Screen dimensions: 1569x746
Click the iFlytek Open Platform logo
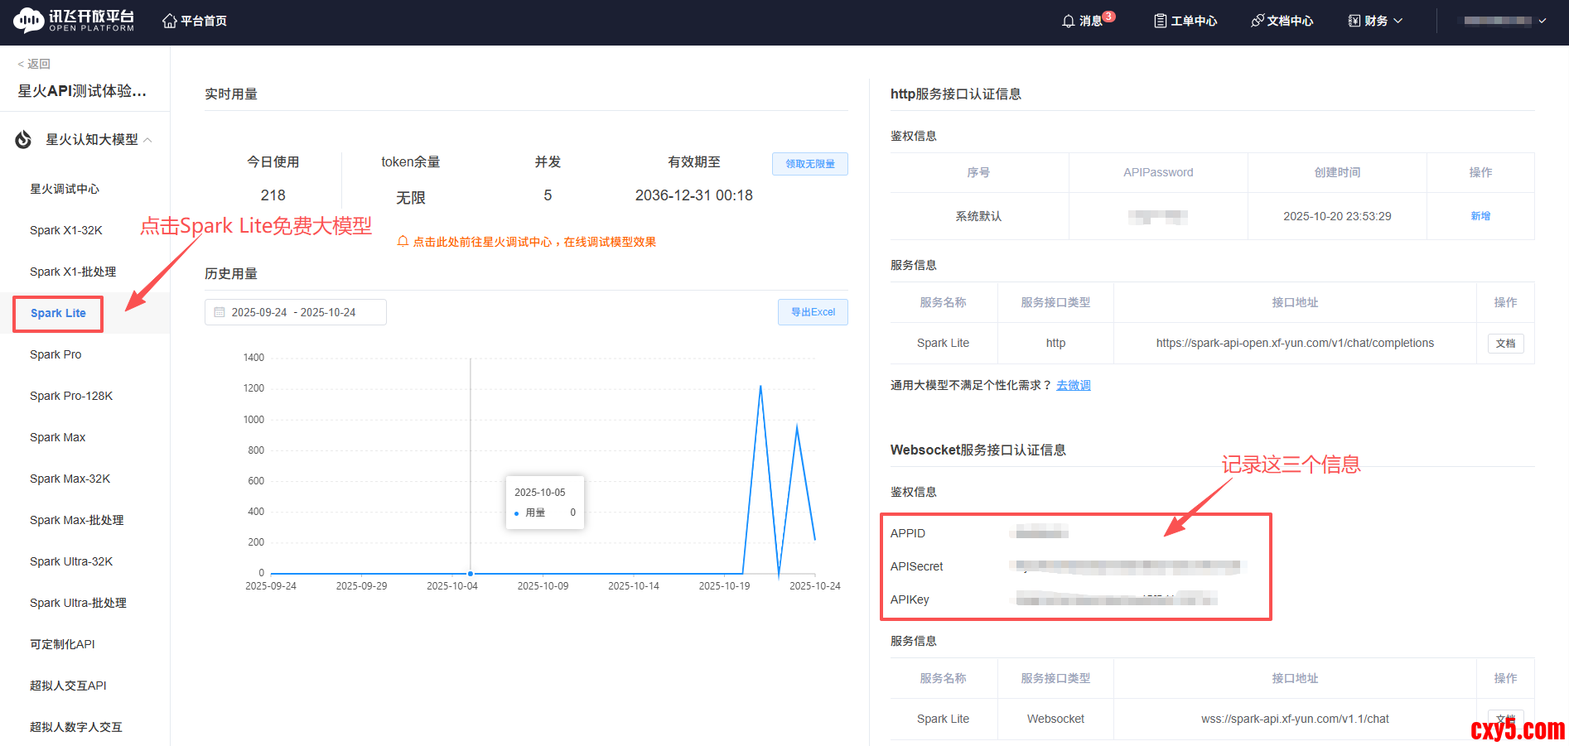click(x=73, y=21)
